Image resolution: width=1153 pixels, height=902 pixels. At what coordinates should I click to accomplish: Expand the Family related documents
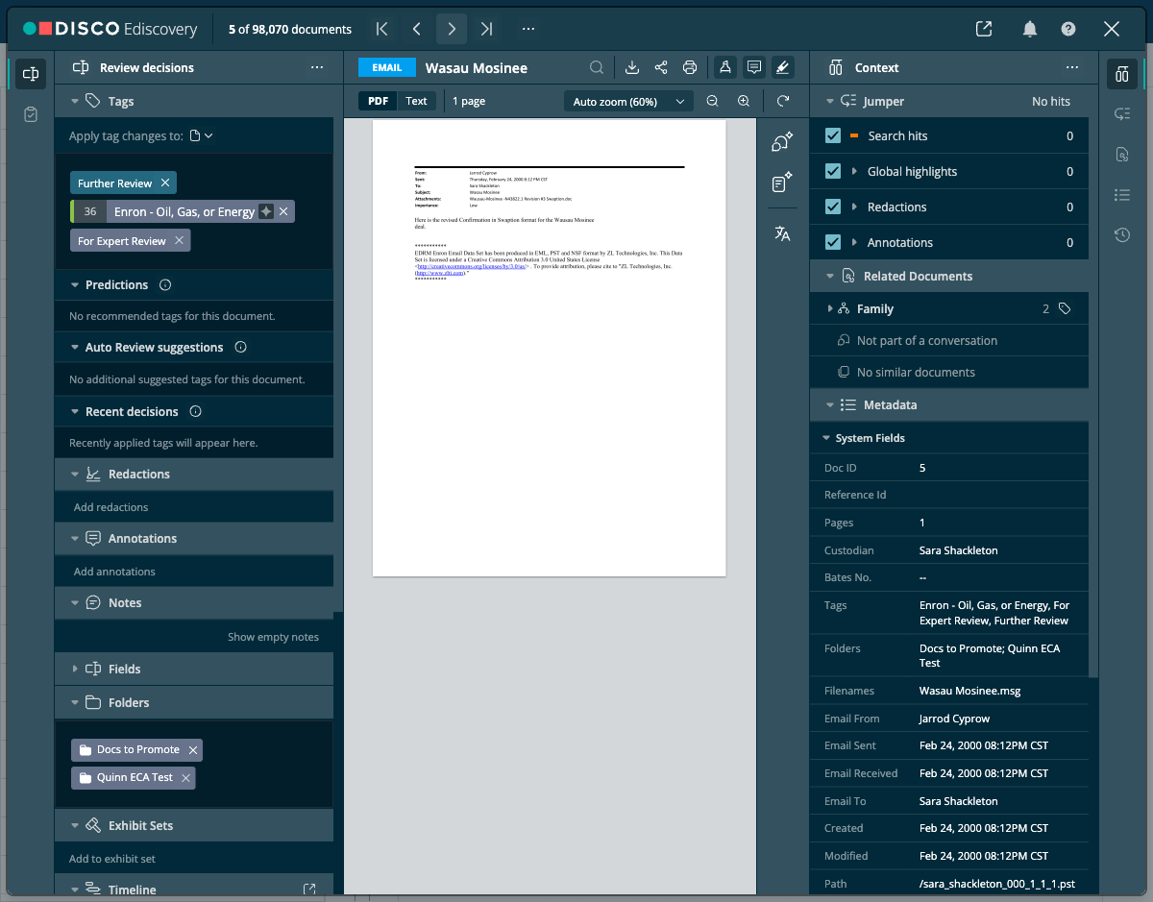tap(830, 308)
